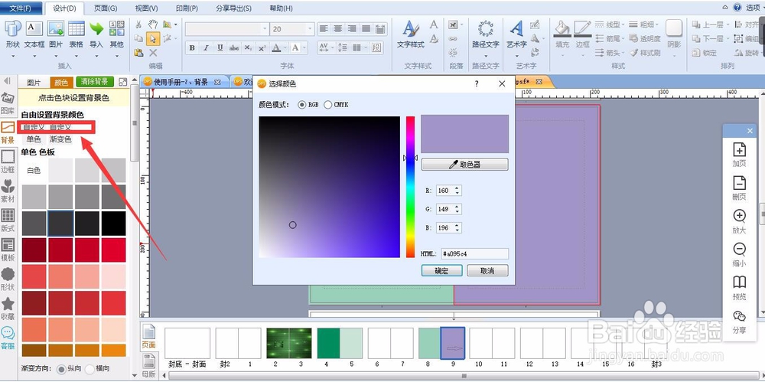
Task: Pick the black swatch in 单色色板
Action: tap(113, 224)
